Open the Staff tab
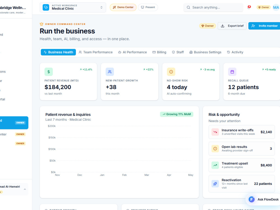The width and height of the screenshot is (280, 210). [x=178, y=52]
